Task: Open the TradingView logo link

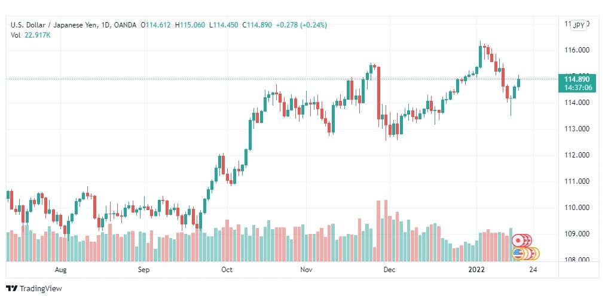Action: coord(34,288)
